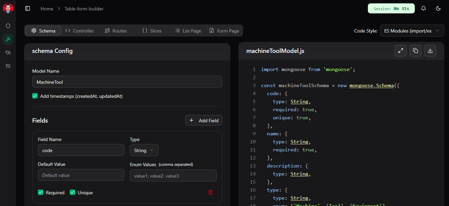The image size is (449, 206).
Task: Open the shield icon in sidebar
Action: tap(8, 26)
